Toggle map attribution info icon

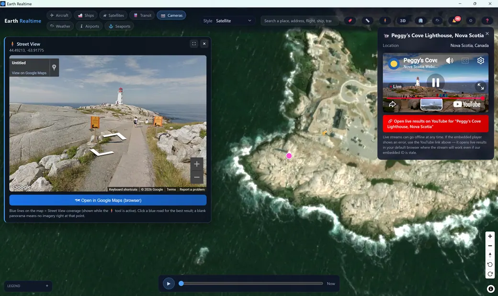tap(490, 289)
